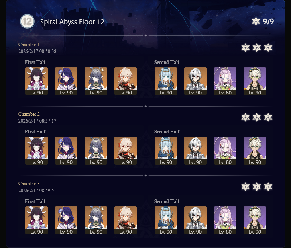
Task: Click the Spiral Abyss Floor 12 title
Action: click(72, 22)
